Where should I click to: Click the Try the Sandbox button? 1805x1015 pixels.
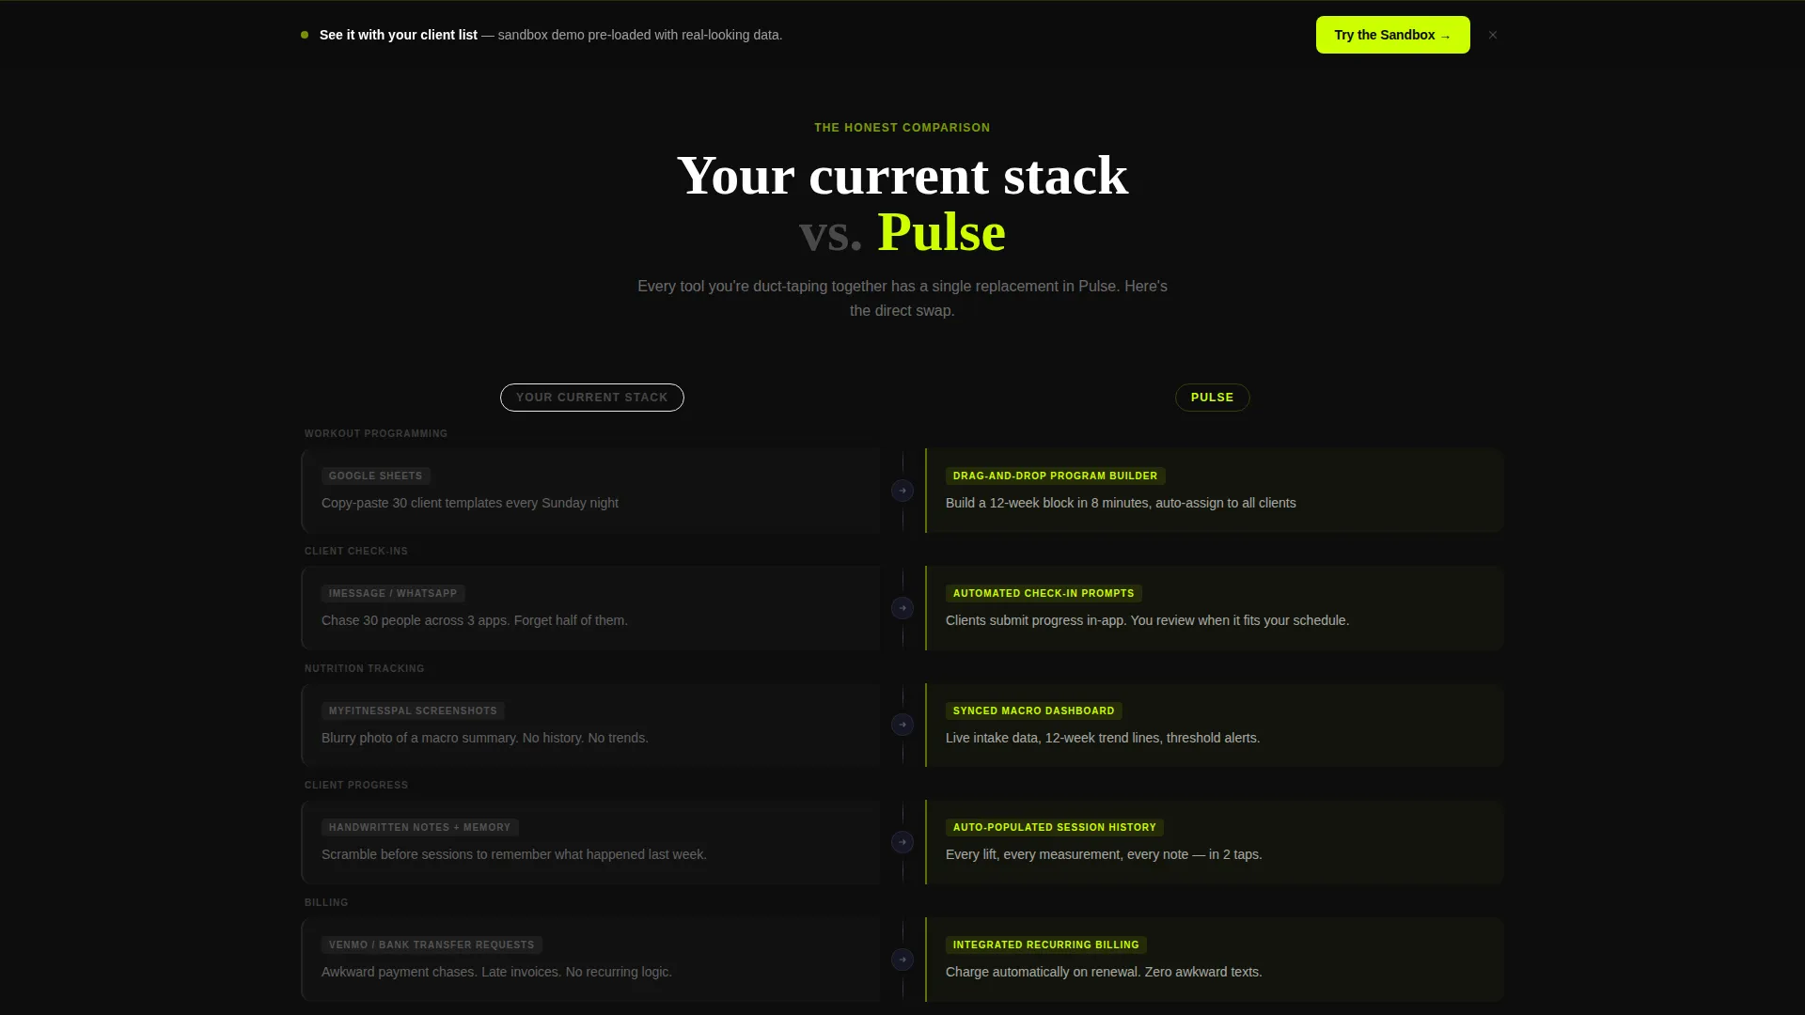(x=1392, y=35)
